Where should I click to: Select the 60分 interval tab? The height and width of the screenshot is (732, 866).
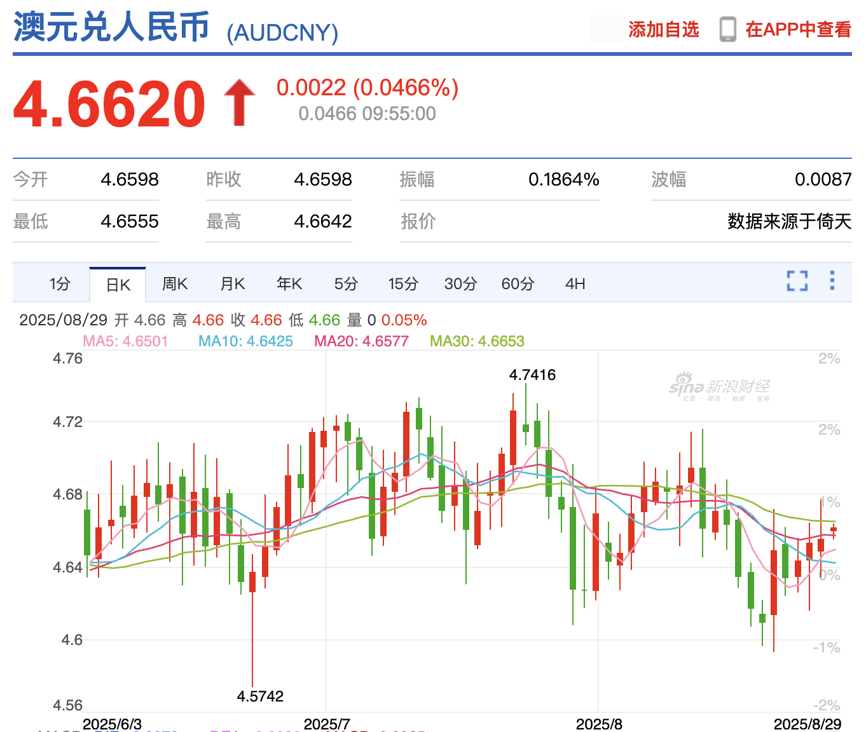518,283
